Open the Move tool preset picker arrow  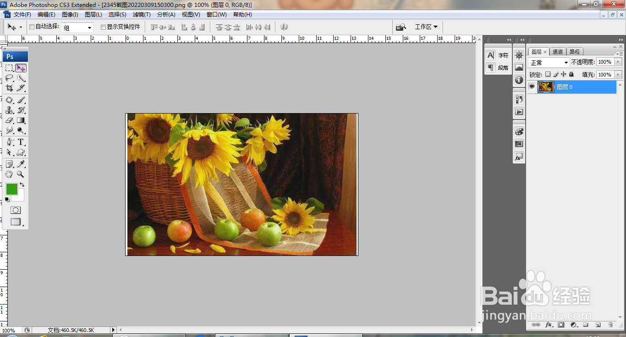pyautogui.click(x=21, y=27)
